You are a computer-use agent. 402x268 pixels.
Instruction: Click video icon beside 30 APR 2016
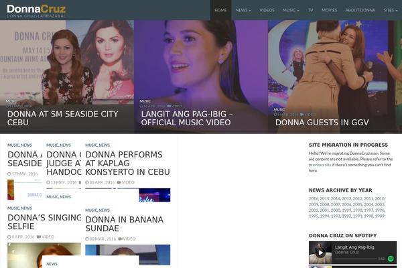(x=119, y=182)
